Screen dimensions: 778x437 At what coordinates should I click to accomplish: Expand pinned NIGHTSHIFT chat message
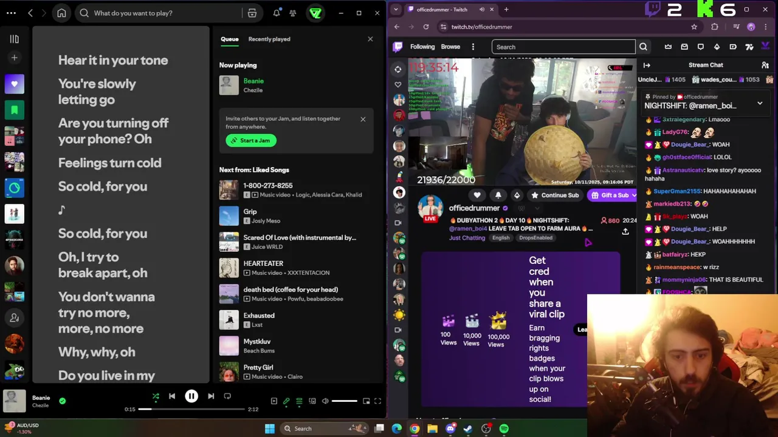click(x=760, y=104)
